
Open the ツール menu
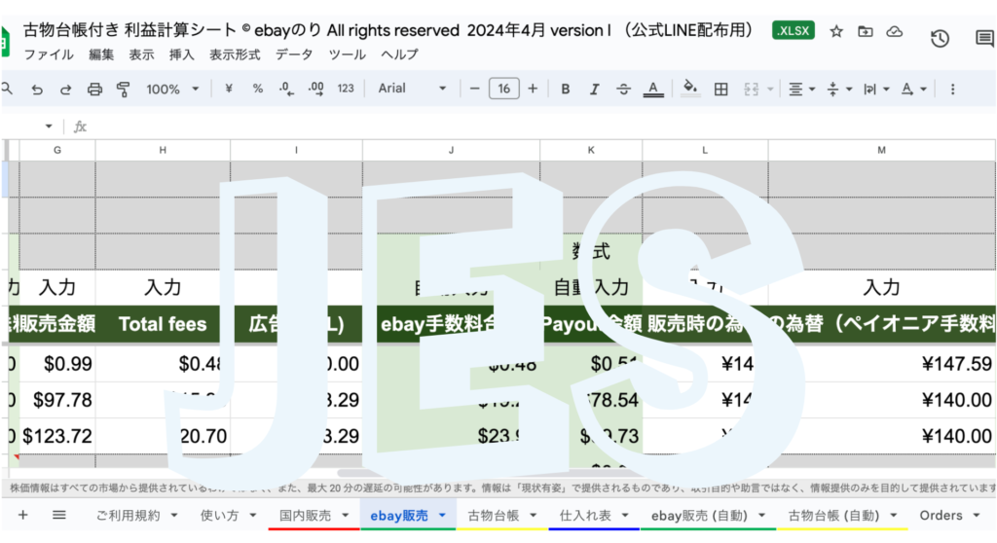(x=347, y=54)
